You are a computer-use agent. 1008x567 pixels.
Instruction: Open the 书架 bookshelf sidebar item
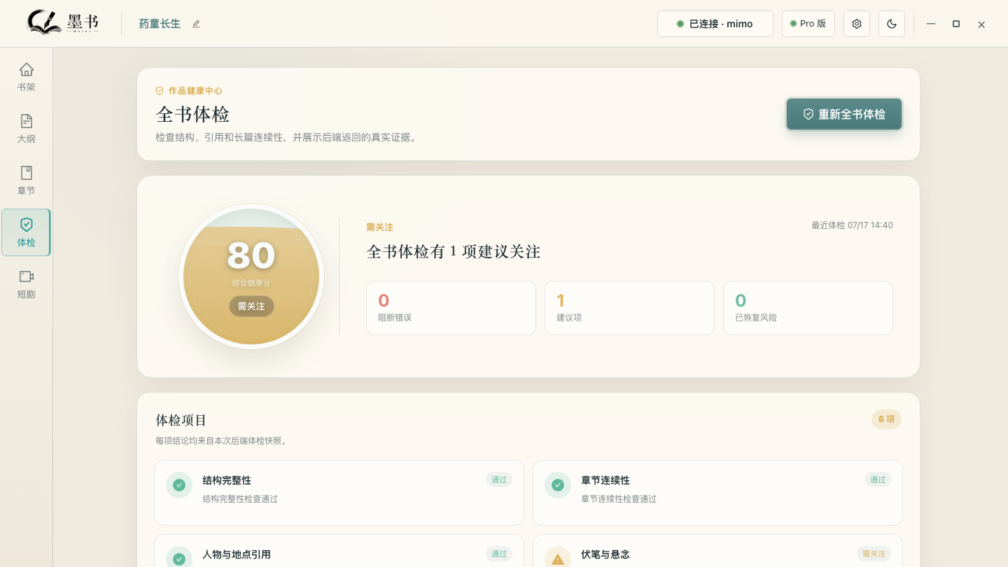pos(26,77)
